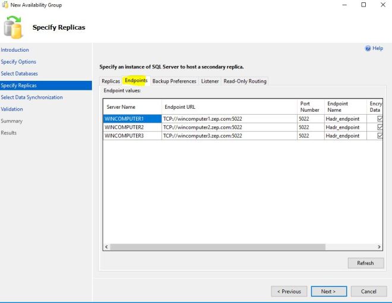Viewport: 392px width, 303px height.
Task: Click the Next button
Action: [x=328, y=291]
